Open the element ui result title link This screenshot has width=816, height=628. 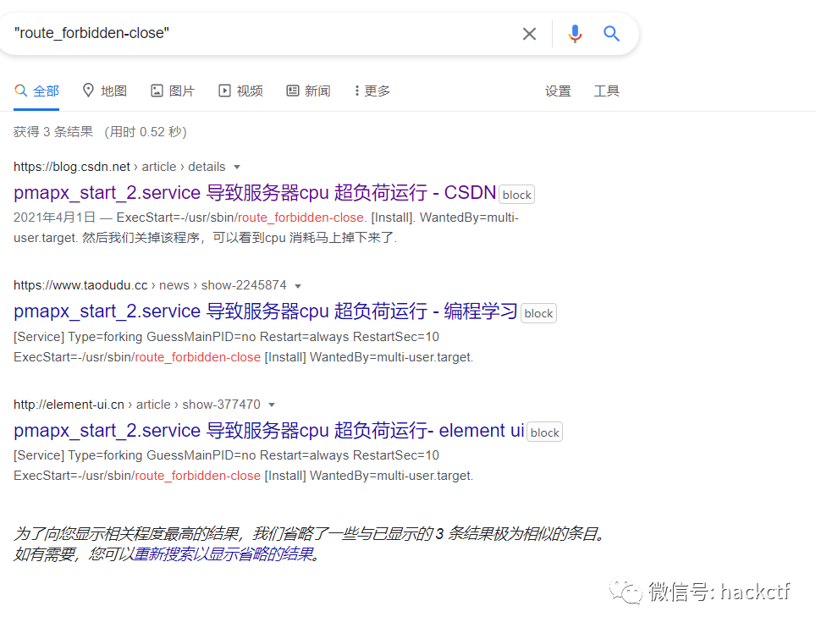coord(268,431)
